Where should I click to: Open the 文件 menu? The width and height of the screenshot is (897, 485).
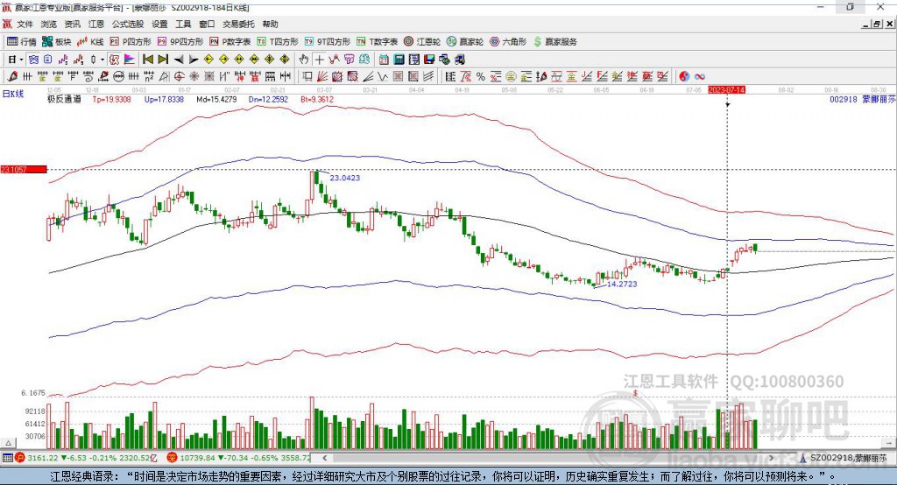(x=25, y=24)
